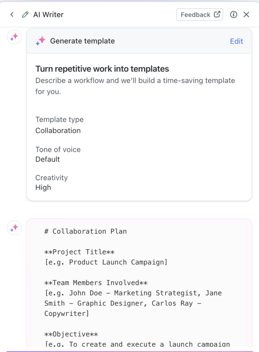Click the Project Title line in generated text
This screenshot has height=352, width=259.
pyautogui.click(x=79, y=252)
